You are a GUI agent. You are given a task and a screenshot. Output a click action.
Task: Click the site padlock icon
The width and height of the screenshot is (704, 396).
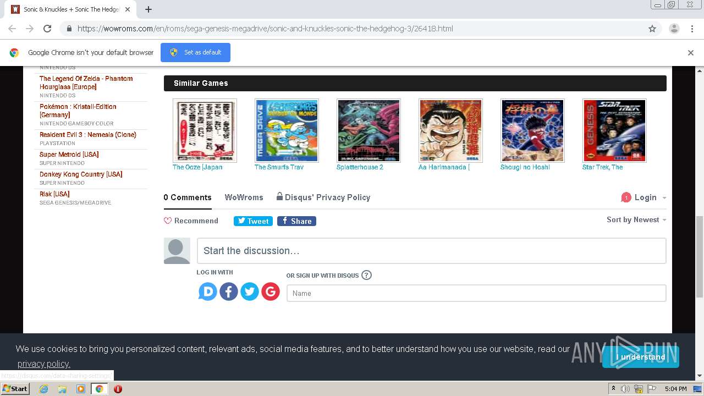tap(69, 29)
